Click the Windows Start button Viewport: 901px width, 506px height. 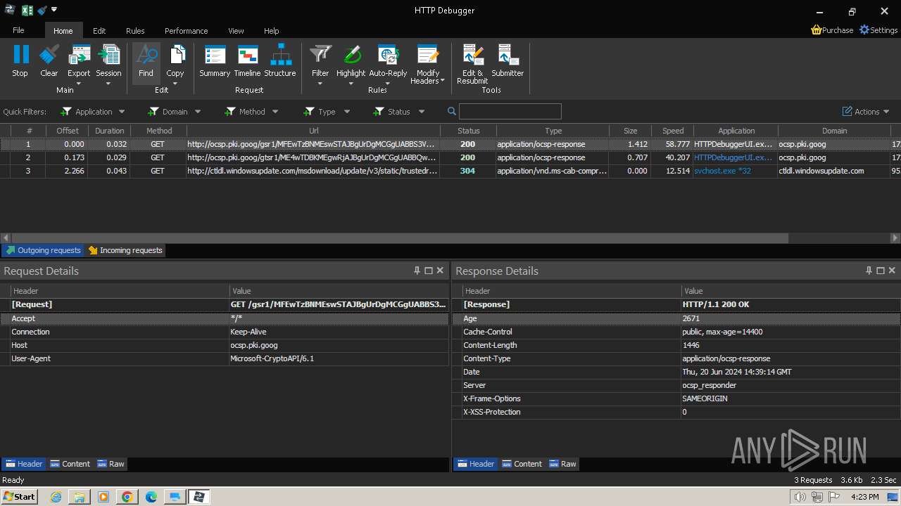pyautogui.click(x=19, y=496)
